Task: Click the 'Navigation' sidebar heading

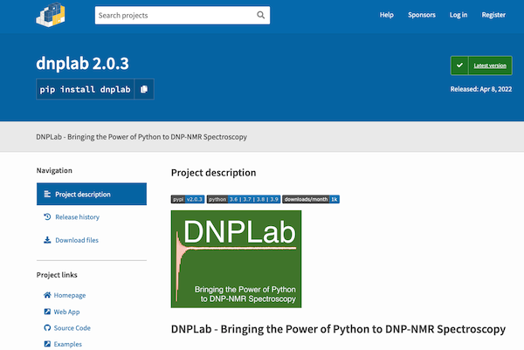Action: [54, 170]
